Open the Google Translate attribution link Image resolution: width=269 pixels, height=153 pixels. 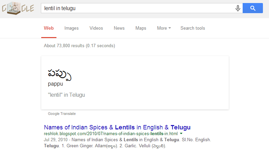[x=62, y=114]
